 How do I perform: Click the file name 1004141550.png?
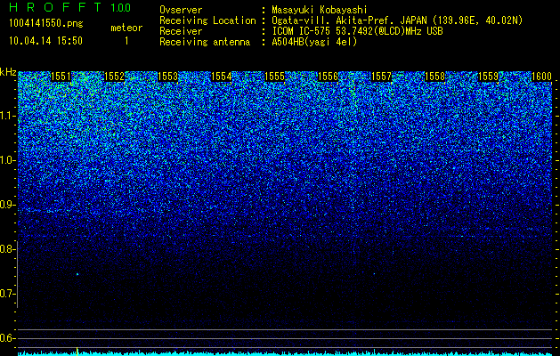pos(46,23)
